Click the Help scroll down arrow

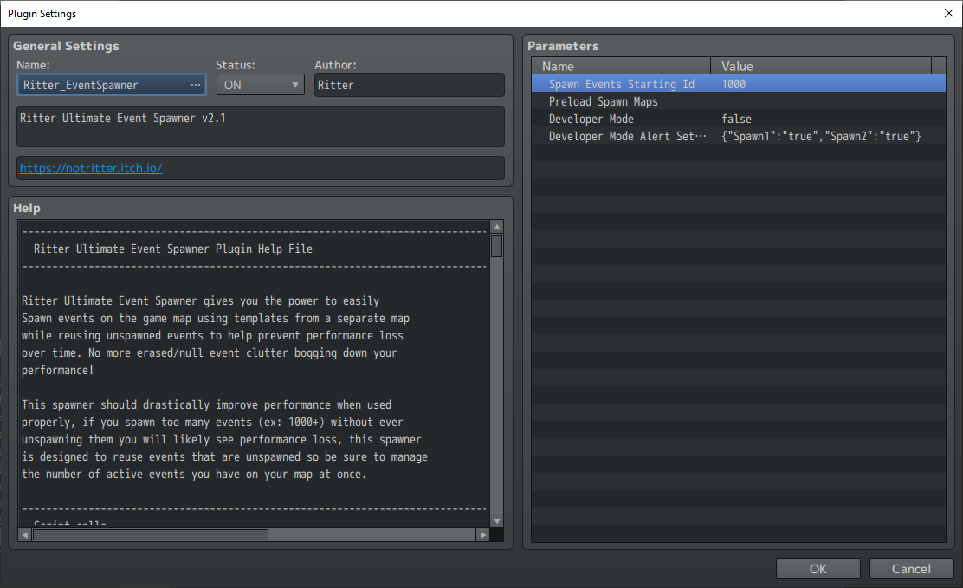[497, 521]
